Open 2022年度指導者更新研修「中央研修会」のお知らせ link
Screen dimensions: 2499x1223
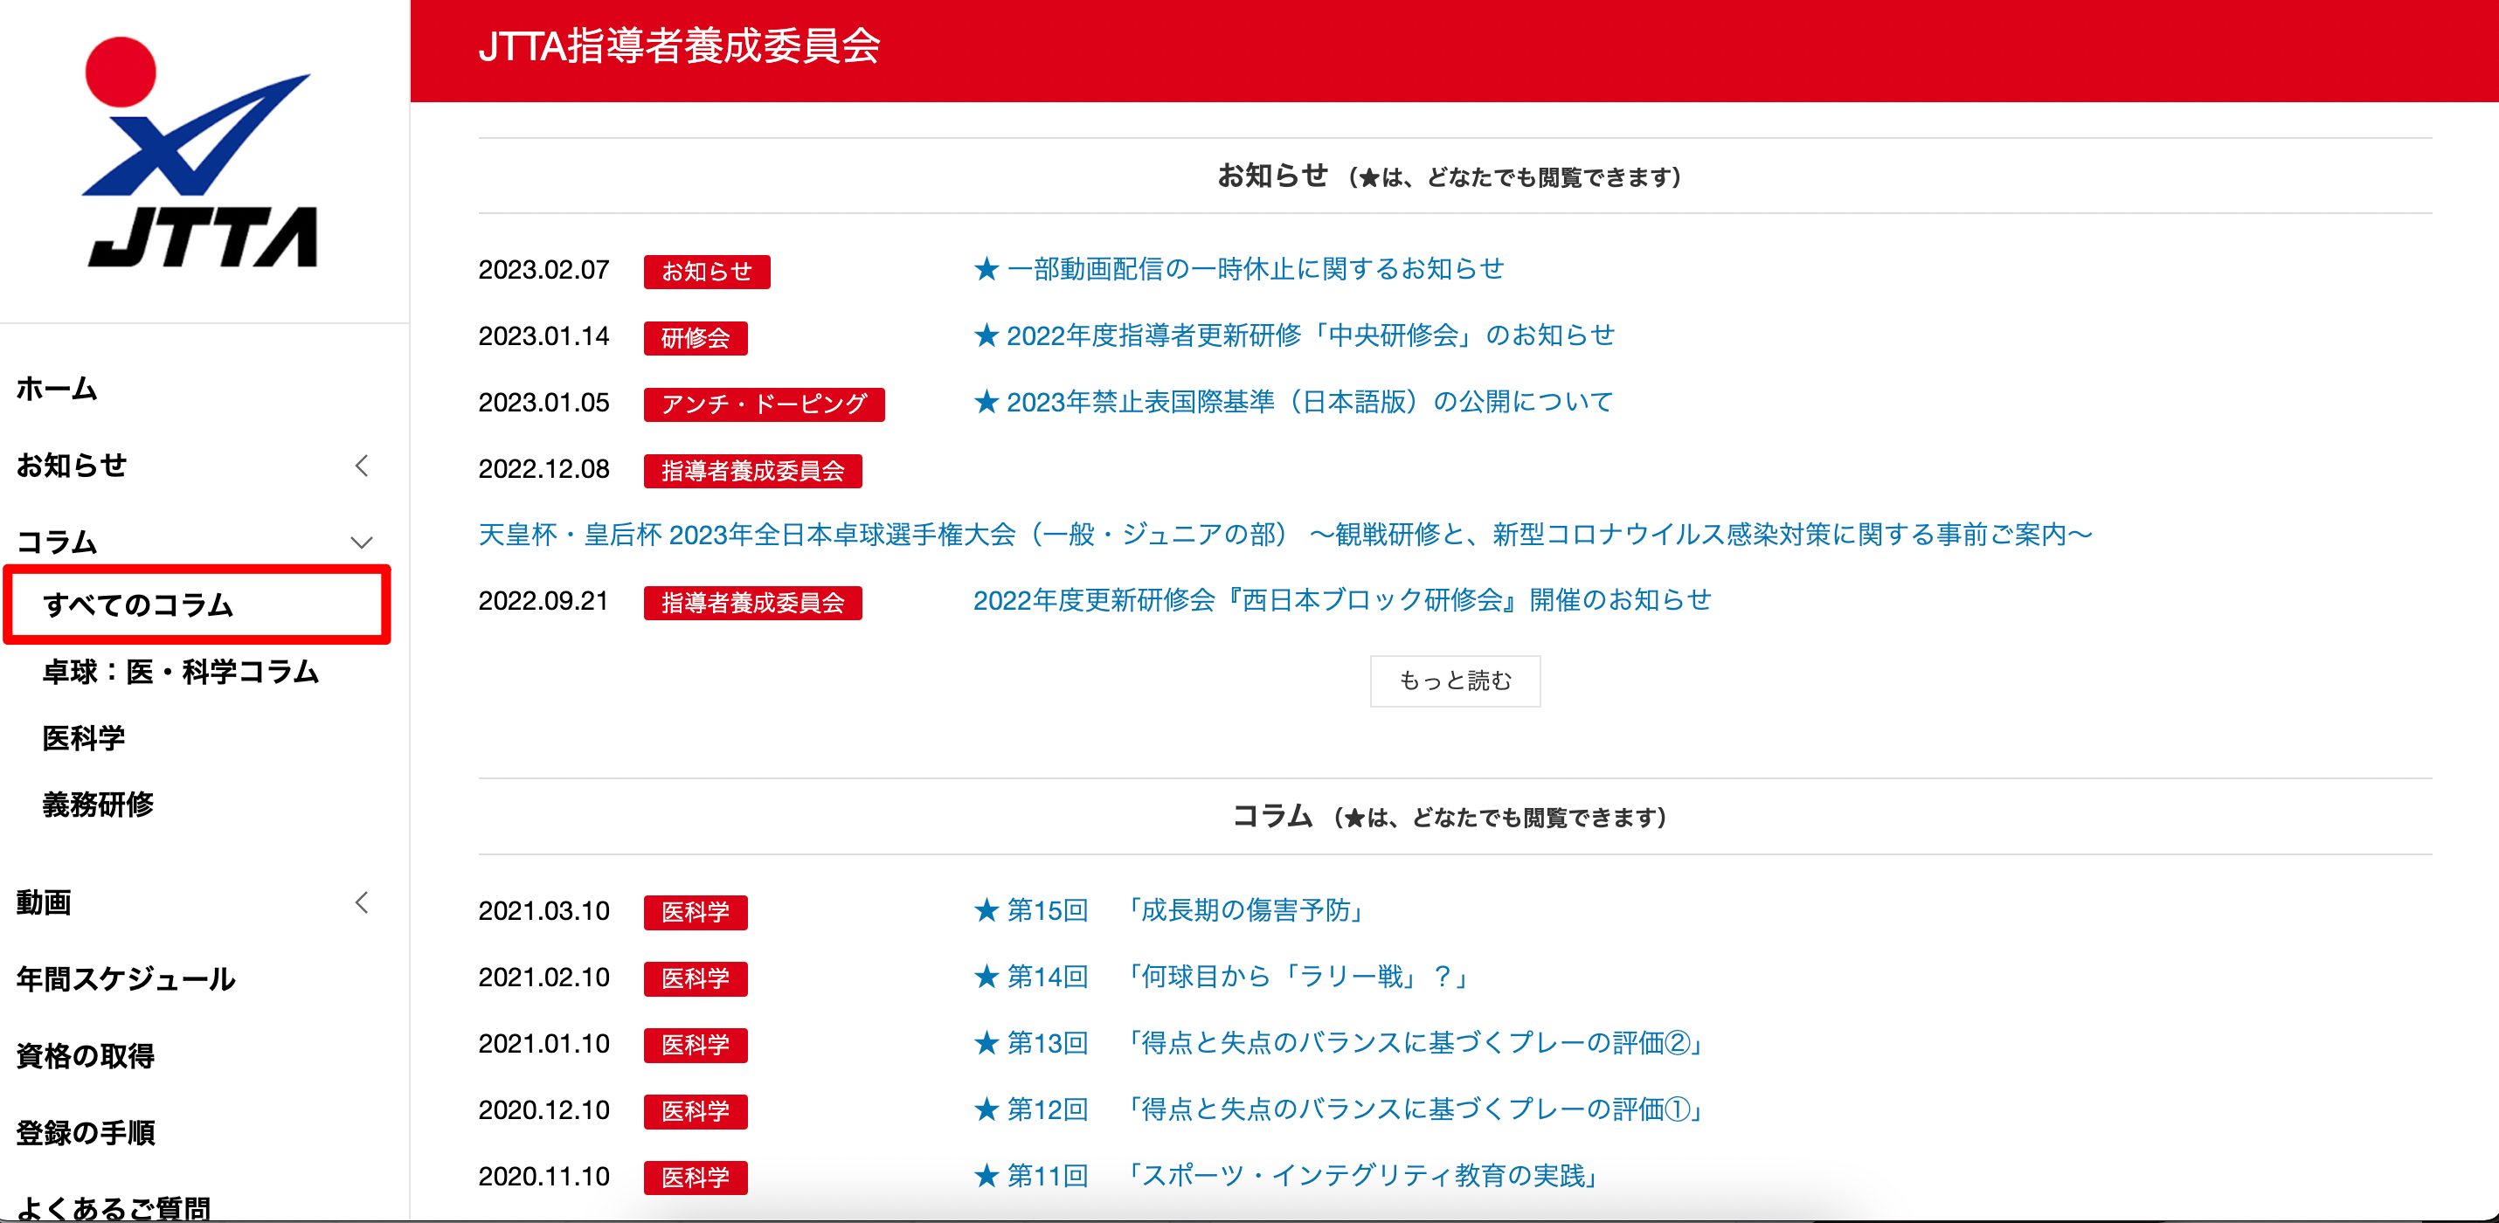coord(1294,335)
